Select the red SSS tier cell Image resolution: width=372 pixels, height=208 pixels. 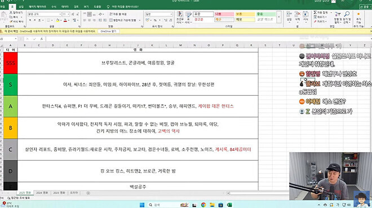(x=11, y=63)
